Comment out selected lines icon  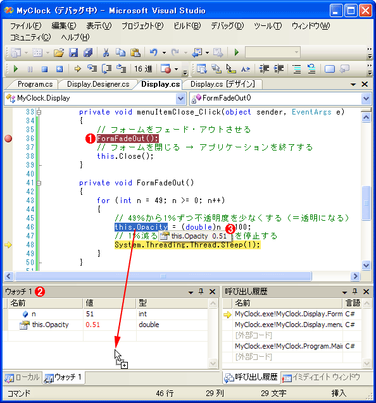297,69
